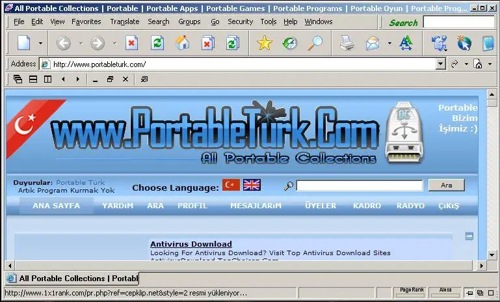Open the Back history dropdown arrow
The image size is (500, 302).
(81, 44)
